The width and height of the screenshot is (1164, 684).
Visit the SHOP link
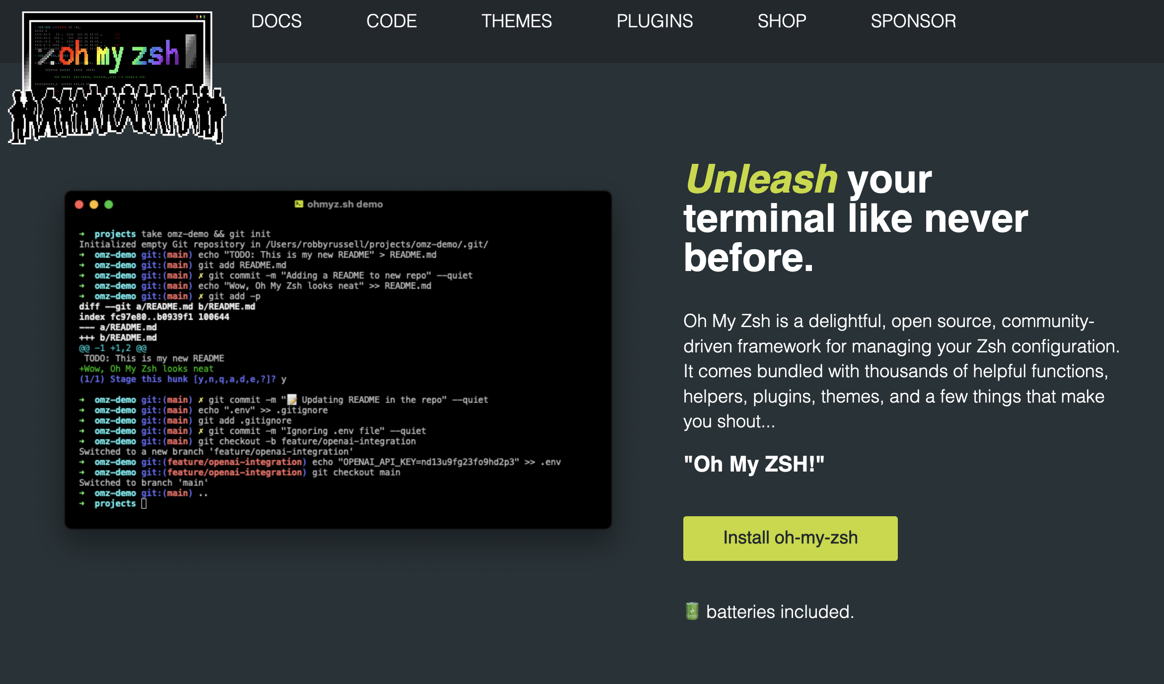(782, 21)
